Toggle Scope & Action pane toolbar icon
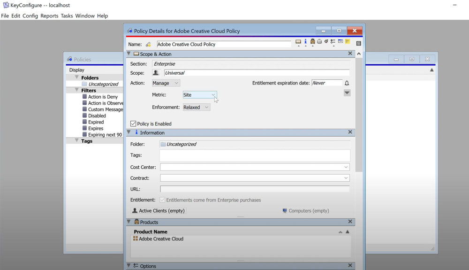Screen dimensions: 469x270 298,42
